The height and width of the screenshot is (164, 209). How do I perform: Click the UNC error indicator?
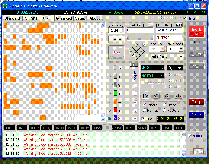(x=167, y=128)
